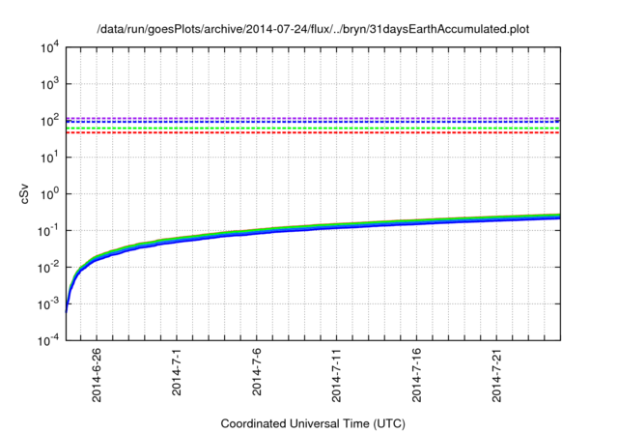The image size is (618, 433).
Task: Click the 10^2 y-axis tick label
Action: tap(50, 121)
